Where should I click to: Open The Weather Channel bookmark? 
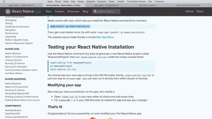point(136,1)
